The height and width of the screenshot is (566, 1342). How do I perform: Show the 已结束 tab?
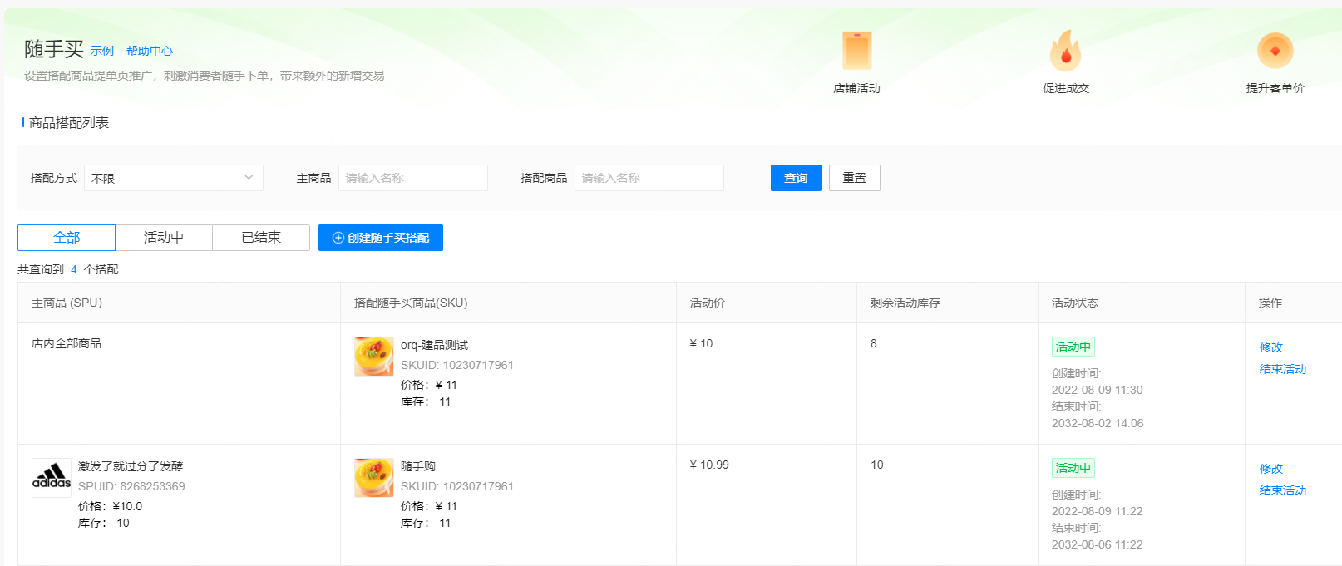[261, 238]
